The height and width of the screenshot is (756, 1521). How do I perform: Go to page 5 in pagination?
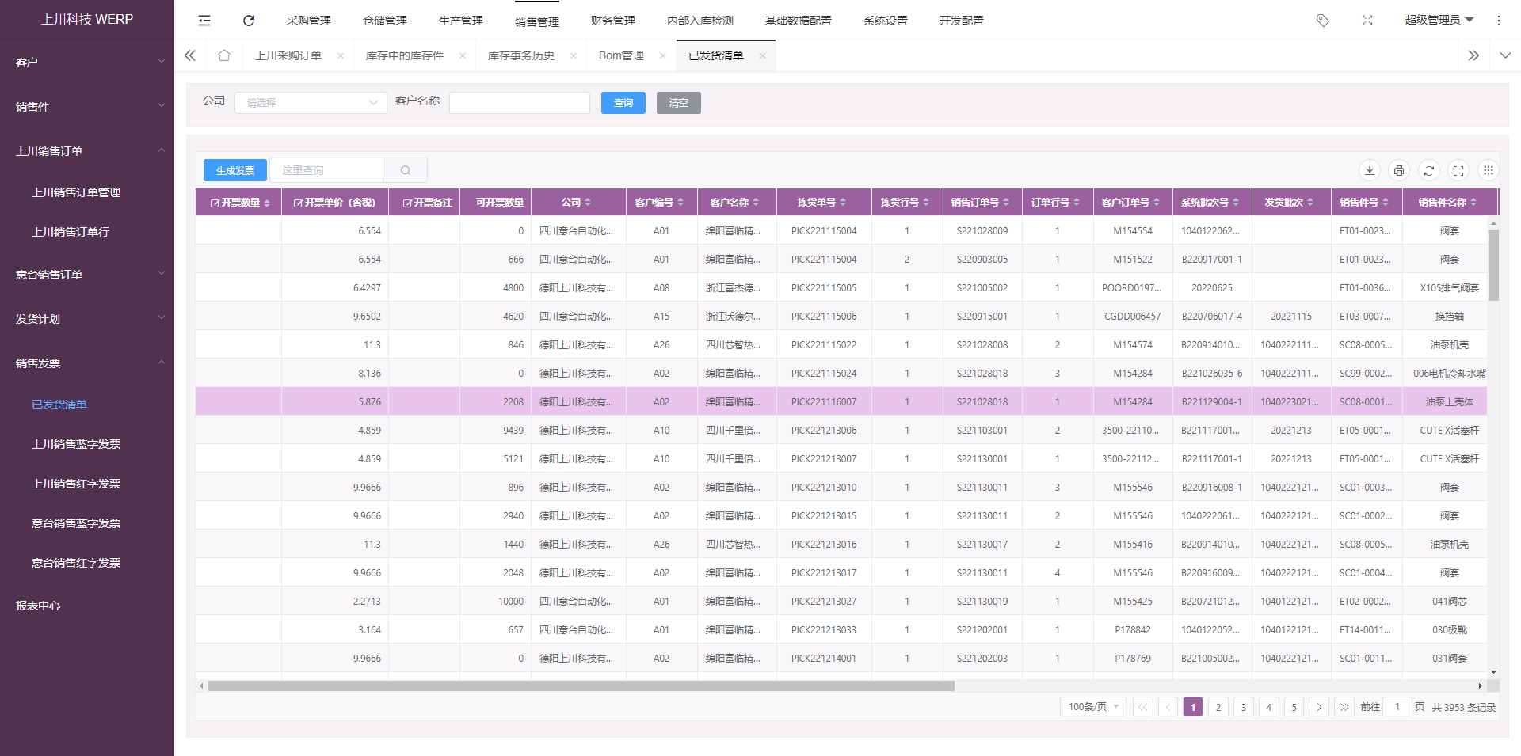tap(1294, 707)
